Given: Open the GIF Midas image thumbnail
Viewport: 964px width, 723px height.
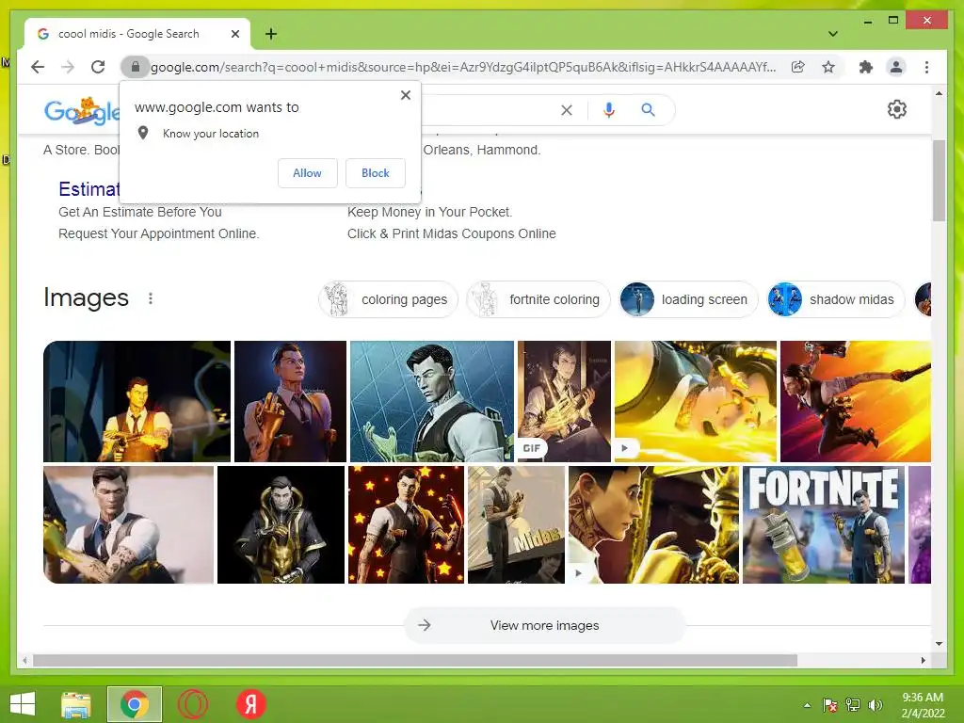Looking at the screenshot, I should [565, 401].
